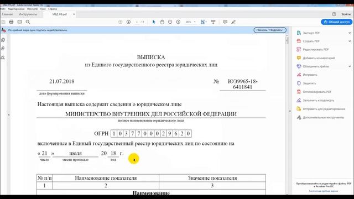Expand the Объединить файлы chevron

point(350,66)
